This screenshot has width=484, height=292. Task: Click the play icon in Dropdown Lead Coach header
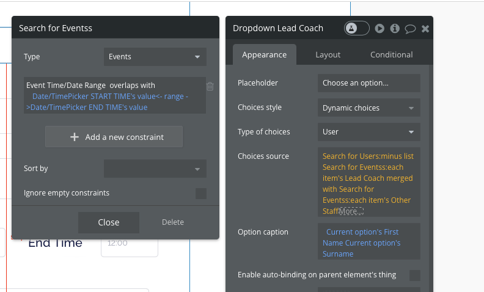[x=380, y=28]
